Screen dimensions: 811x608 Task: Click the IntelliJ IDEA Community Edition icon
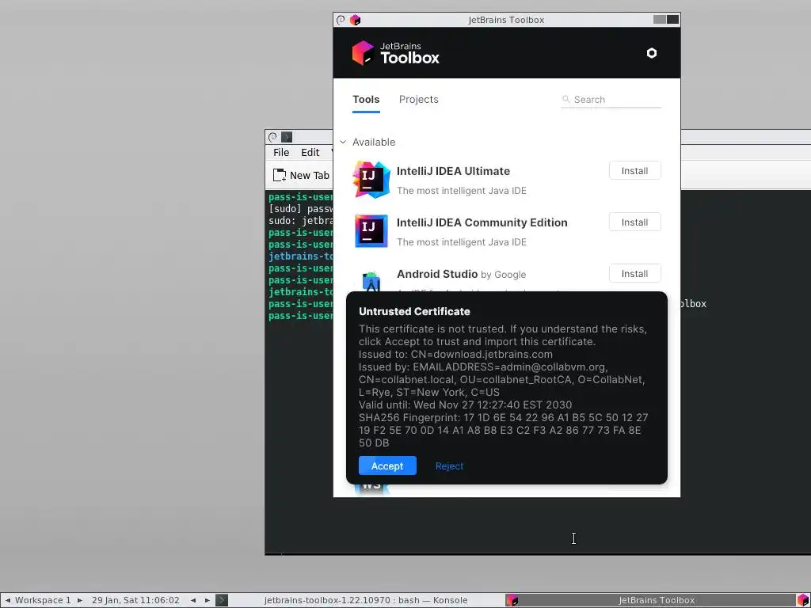click(371, 230)
